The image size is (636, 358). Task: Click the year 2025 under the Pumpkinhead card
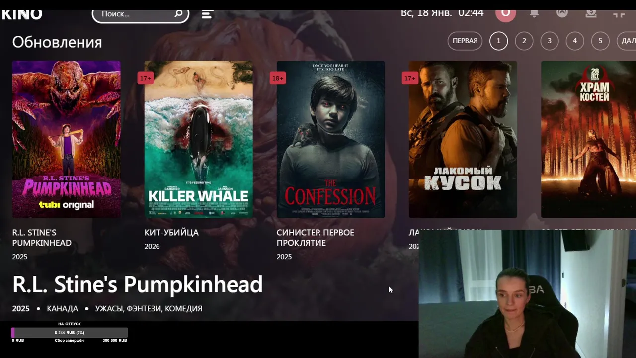pyautogui.click(x=20, y=257)
